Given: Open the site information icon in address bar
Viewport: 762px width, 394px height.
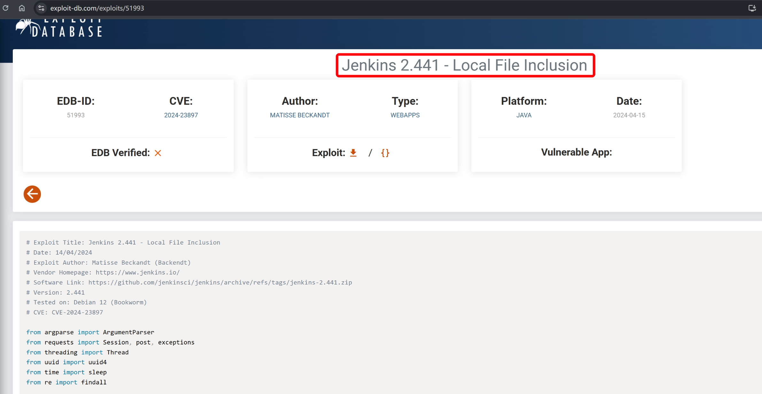Looking at the screenshot, I should click(41, 8).
